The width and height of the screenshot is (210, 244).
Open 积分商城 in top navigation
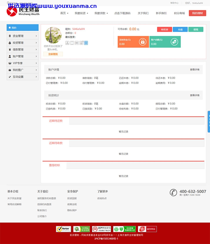tap(179, 13)
